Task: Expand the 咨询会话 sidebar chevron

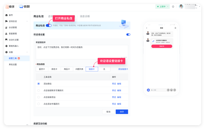Action: [27, 21]
